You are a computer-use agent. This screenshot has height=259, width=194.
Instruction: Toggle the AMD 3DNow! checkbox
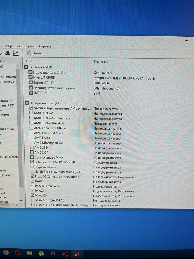coord(31,113)
